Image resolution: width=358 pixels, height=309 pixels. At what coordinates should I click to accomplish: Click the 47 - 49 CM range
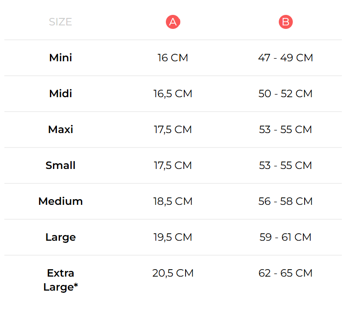(x=285, y=58)
